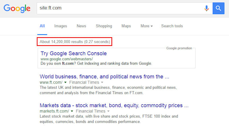Switch to the Images tab

(x=61, y=26)
